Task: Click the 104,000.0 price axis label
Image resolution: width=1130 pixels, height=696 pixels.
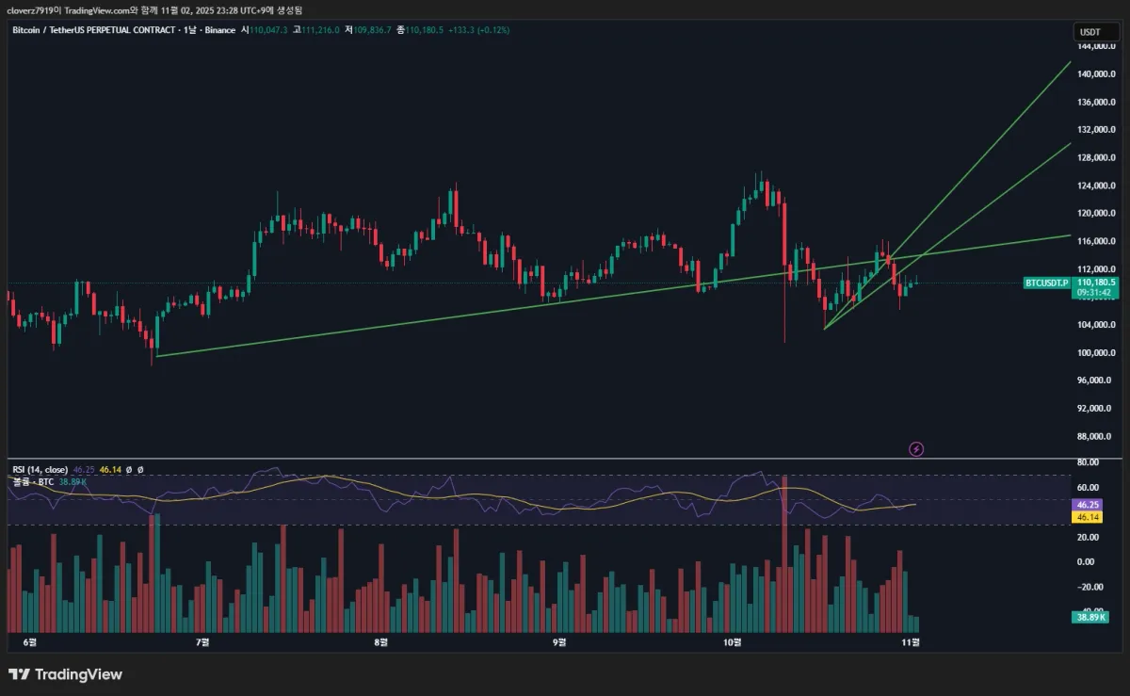Action: coord(1097,325)
